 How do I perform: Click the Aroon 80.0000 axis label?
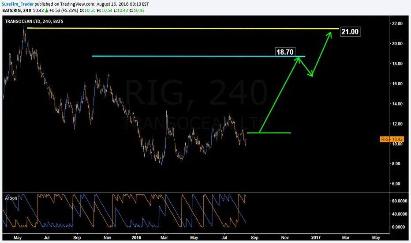[x=400, y=201]
